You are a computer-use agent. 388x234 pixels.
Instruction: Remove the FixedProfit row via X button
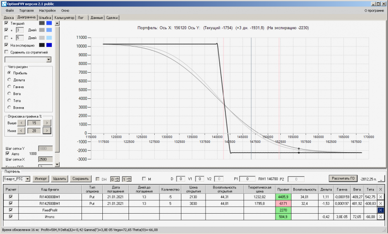[x=380, y=210]
